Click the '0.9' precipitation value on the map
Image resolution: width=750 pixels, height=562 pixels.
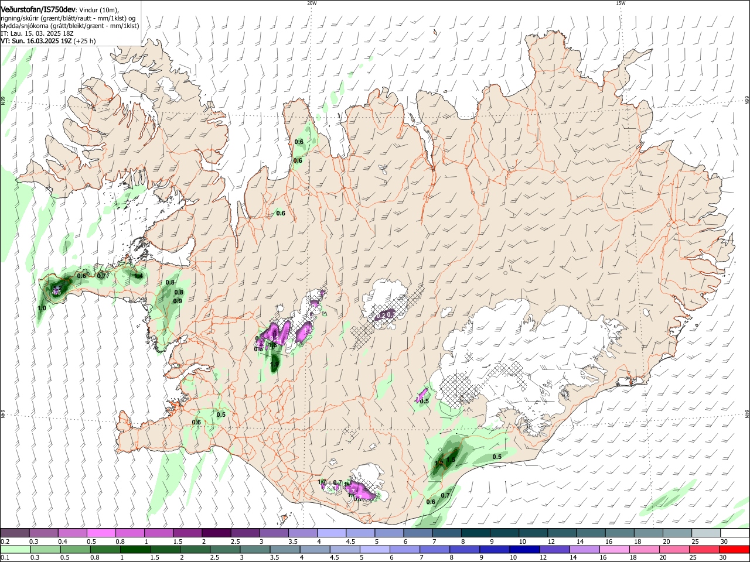pos(178,301)
